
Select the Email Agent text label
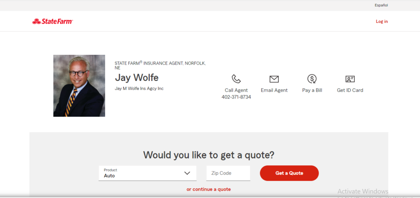pyautogui.click(x=274, y=90)
